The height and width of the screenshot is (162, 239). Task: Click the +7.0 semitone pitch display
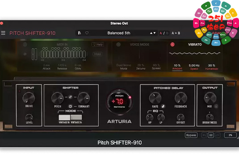[x=119, y=101]
